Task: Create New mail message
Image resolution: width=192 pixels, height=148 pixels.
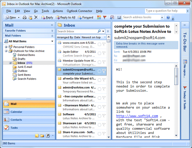Action: click(11, 18)
